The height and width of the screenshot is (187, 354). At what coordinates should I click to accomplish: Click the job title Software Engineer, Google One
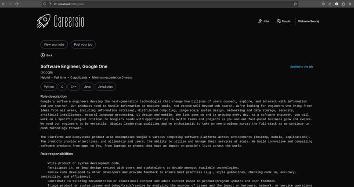coord(74,66)
